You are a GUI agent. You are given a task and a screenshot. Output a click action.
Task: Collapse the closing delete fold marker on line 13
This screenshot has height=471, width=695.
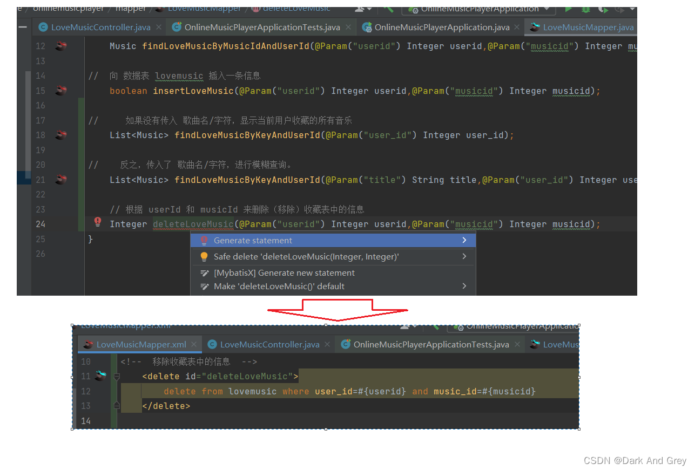[x=117, y=405]
